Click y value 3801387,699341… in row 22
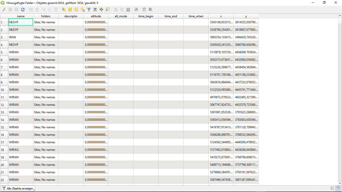 click(246, 180)
